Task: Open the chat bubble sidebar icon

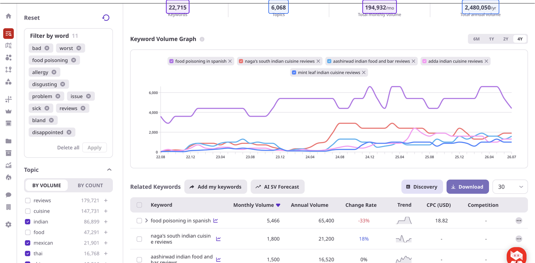Action: pyautogui.click(x=8, y=195)
